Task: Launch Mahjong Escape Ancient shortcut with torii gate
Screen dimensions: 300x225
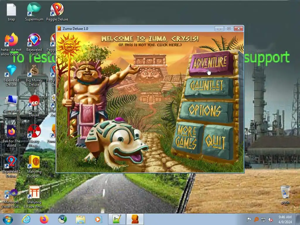Action: pos(34,197)
